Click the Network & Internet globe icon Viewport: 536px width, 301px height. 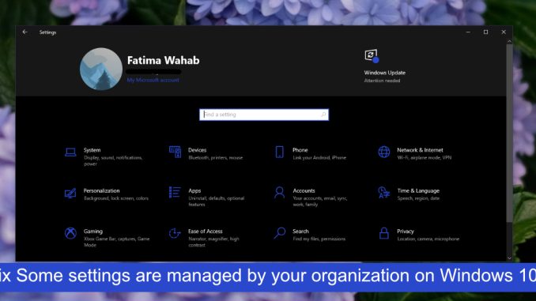tap(384, 152)
